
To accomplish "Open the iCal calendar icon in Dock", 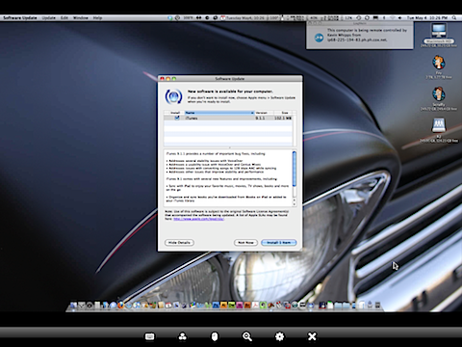I will (x=168, y=305).
